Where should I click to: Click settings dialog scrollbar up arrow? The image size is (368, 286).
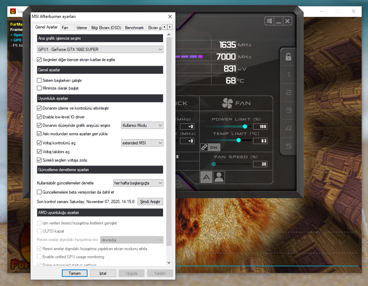click(x=169, y=34)
